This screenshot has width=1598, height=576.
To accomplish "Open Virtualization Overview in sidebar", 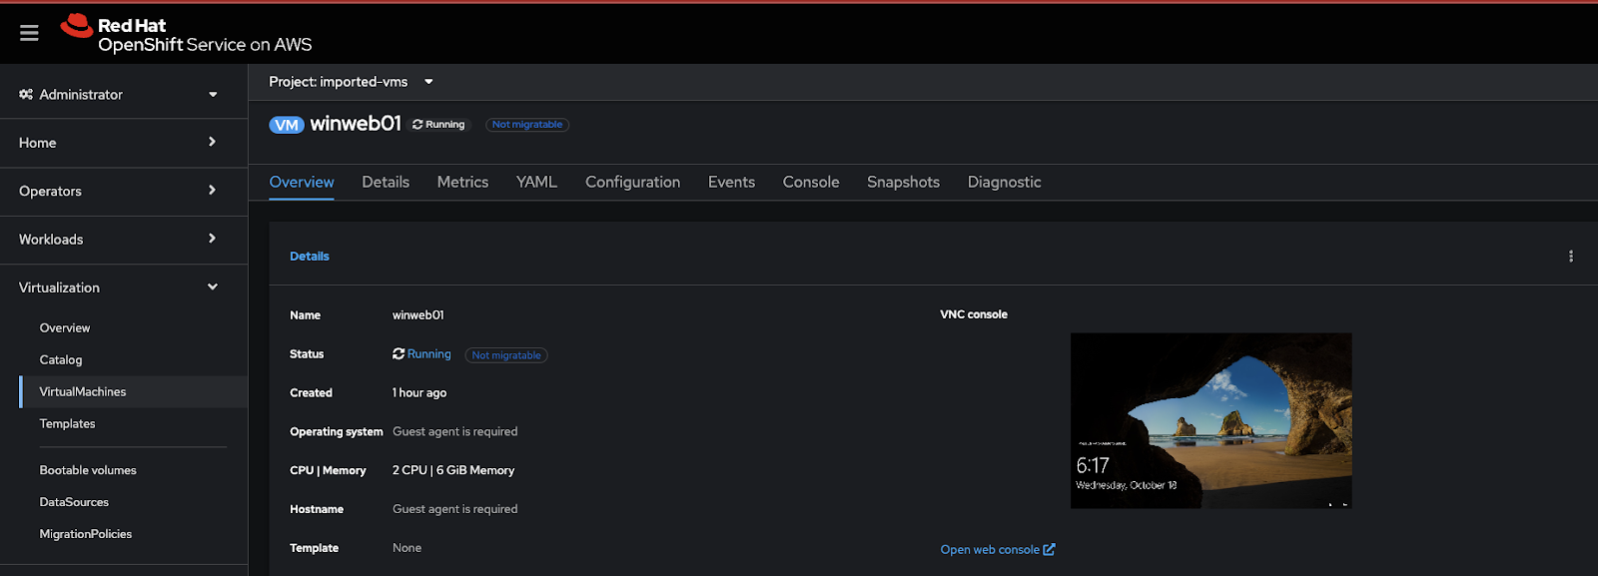I will [65, 328].
